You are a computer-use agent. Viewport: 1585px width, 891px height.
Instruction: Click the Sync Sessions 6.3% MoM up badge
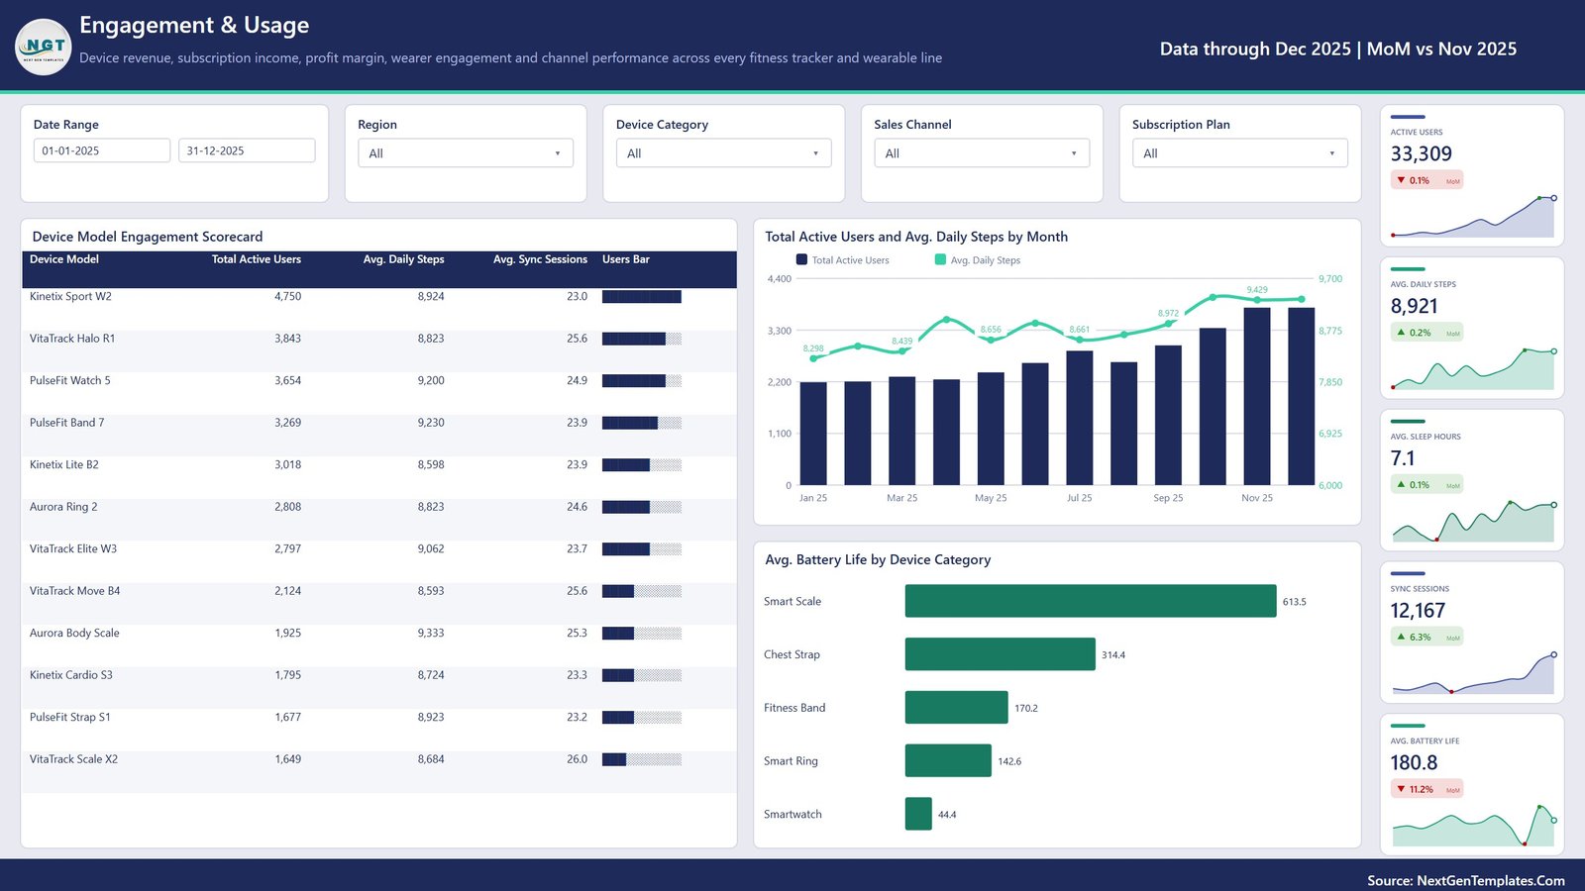pyautogui.click(x=1426, y=638)
